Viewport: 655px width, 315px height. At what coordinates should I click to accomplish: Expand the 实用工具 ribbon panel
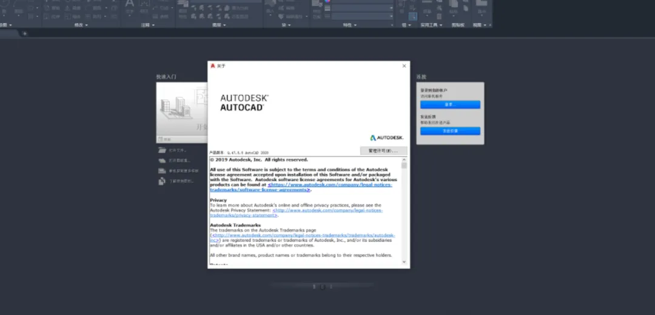[x=431, y=25]
